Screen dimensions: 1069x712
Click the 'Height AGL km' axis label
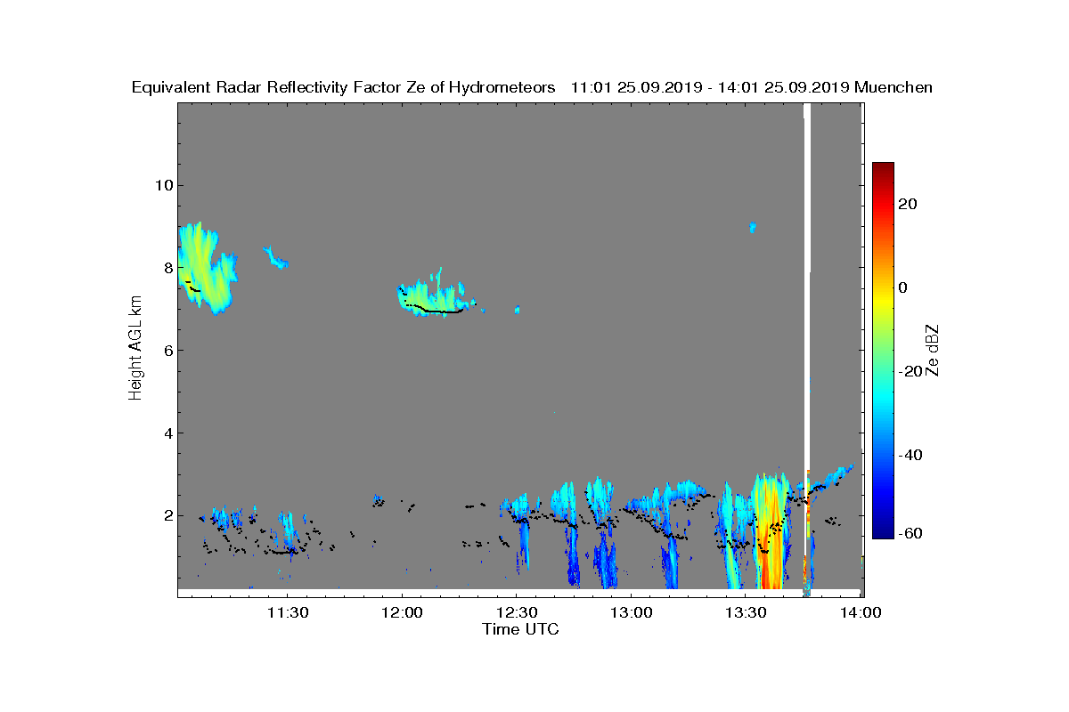135,348
